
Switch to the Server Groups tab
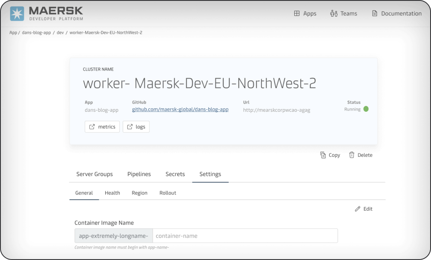pos(95,174)
